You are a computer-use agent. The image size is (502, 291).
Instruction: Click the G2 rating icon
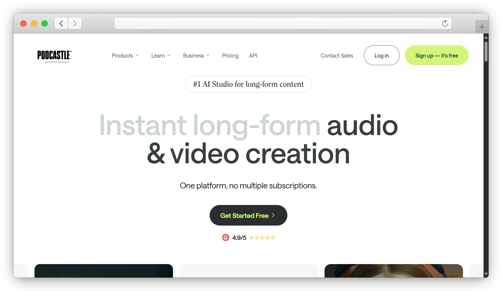226,237
